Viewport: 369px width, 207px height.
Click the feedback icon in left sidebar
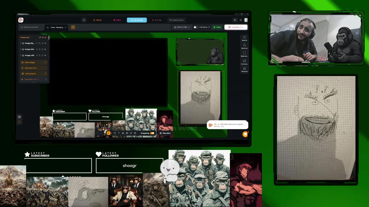[x=19, y=117]
